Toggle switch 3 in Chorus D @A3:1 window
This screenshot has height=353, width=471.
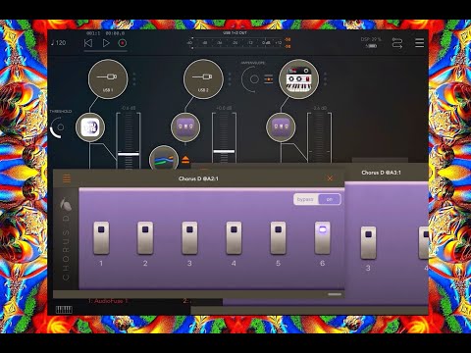[368, 243]
